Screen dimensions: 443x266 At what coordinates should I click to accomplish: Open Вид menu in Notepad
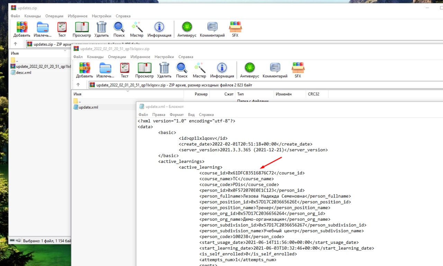191,114
